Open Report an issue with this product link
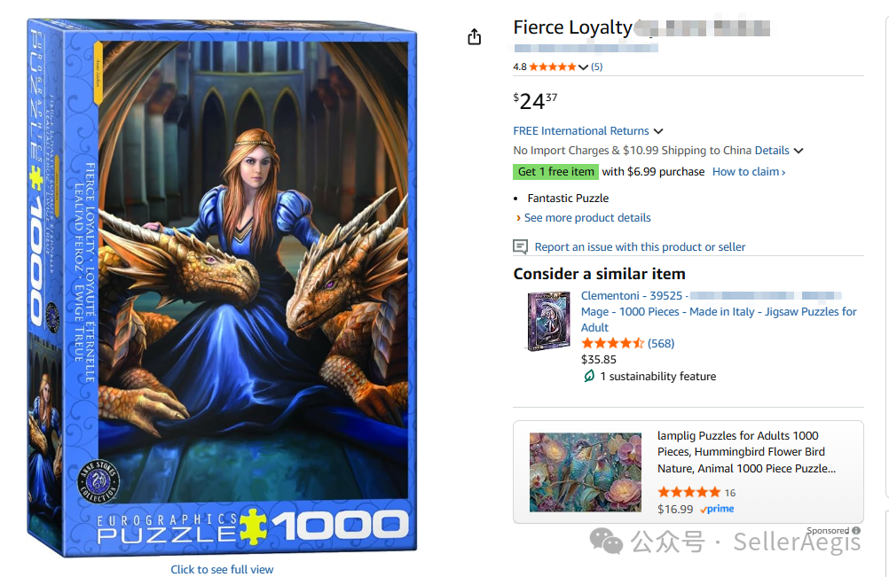The image size is (889, 577). (x=640, y=246)
